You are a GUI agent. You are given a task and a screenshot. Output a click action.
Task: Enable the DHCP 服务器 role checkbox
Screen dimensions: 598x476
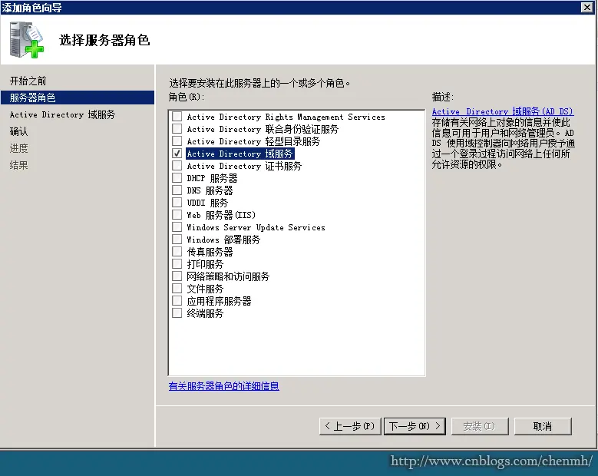pos(177,178)
